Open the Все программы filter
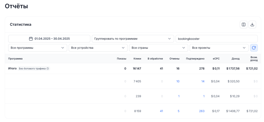264x122 pixels. tap(38, 48)
